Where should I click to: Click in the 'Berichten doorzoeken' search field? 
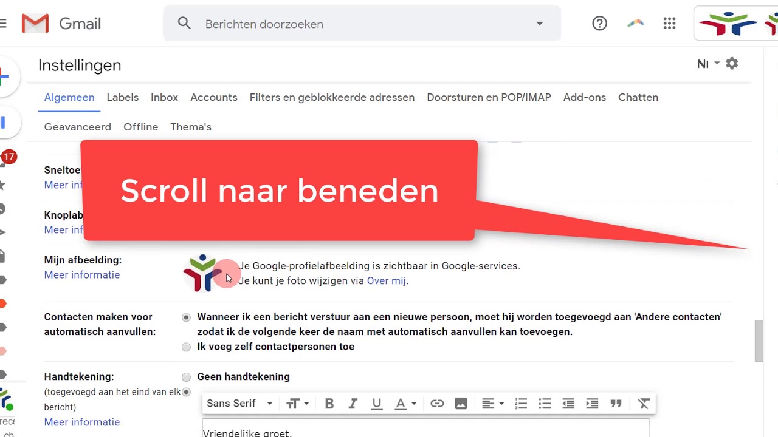362,24
